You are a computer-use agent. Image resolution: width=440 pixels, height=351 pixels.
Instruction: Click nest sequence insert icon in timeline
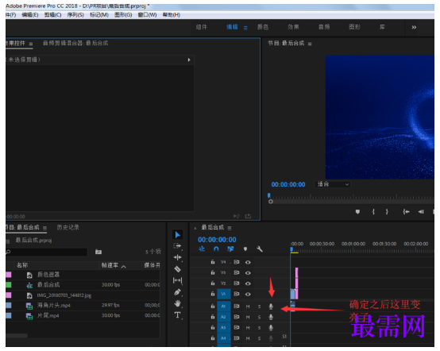pos(202,249)
